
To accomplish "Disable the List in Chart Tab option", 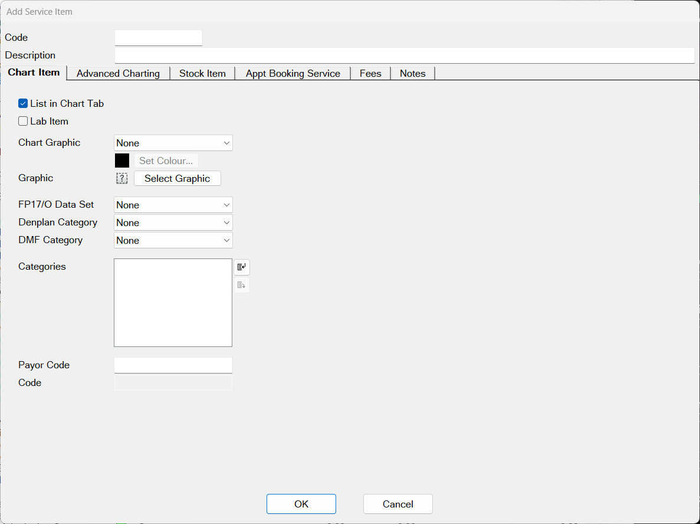I will 23,103.
